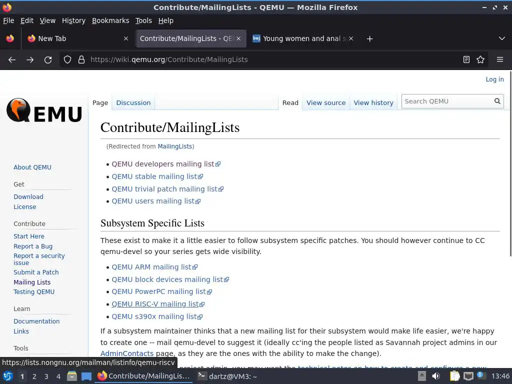Close the Contribute/MailingLists tab
512x384 pixels.
238,38
